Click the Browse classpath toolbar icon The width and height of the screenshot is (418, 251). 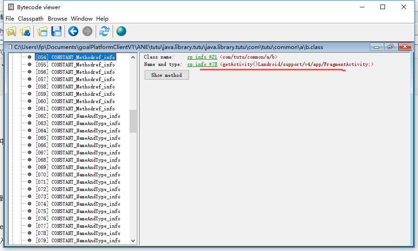tap(25, 32)
